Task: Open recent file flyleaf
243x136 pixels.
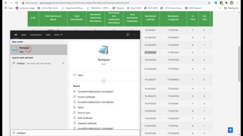Action: (x=80, y=107)
